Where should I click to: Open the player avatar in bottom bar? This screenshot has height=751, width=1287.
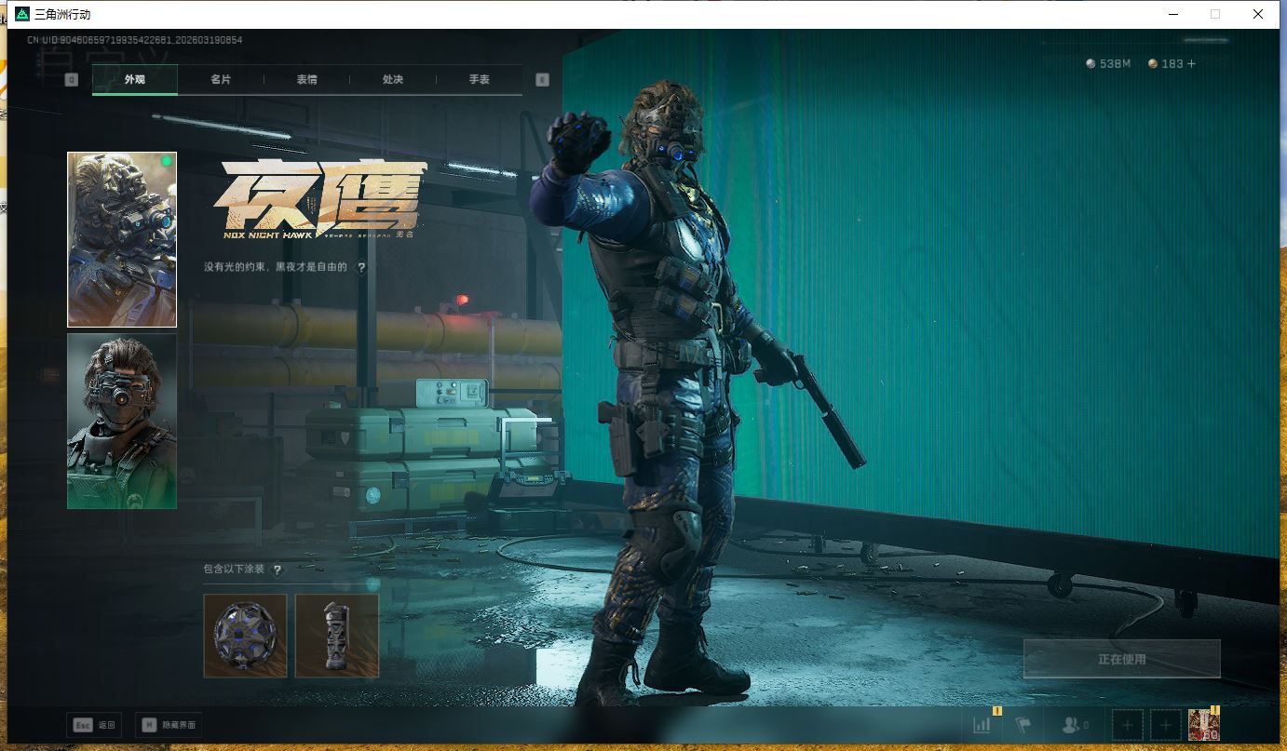click(x=1203, y=725)
